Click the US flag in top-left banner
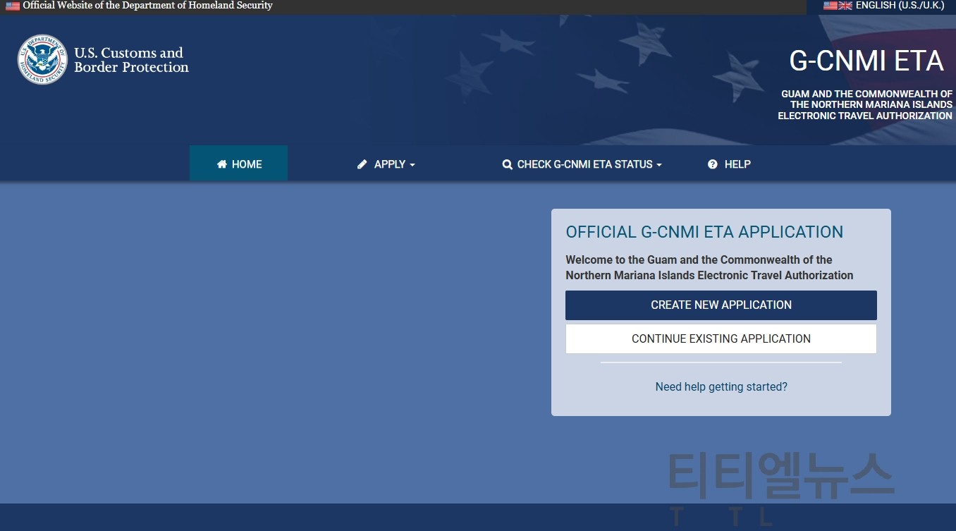 (13, 6)
